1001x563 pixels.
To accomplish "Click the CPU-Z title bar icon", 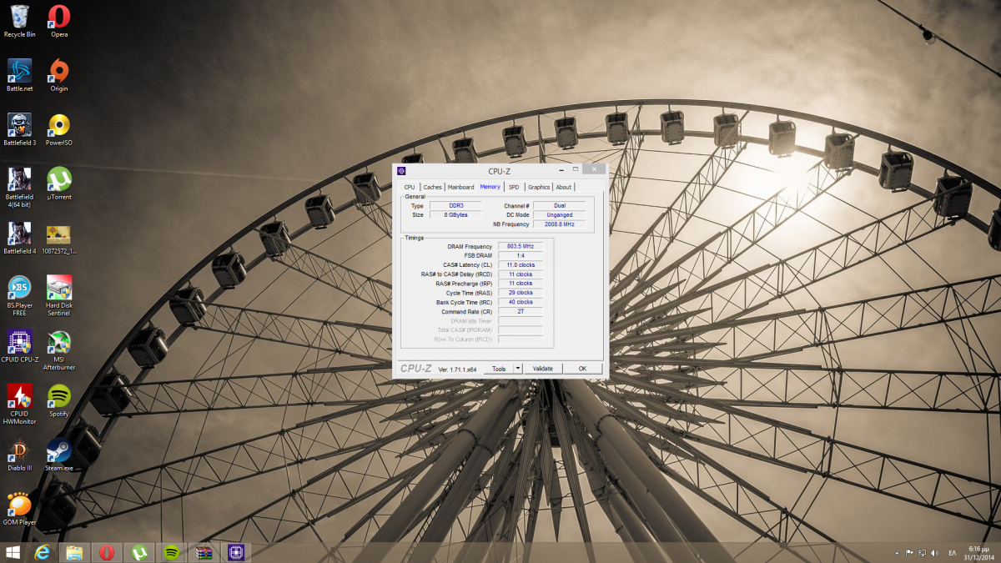I will [x=401, y=171].
